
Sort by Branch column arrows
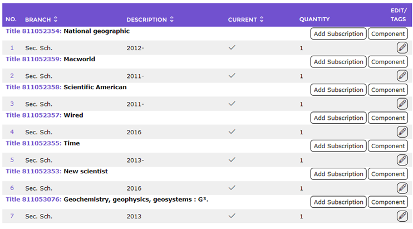pyautogui.click(x=55, y=20)
